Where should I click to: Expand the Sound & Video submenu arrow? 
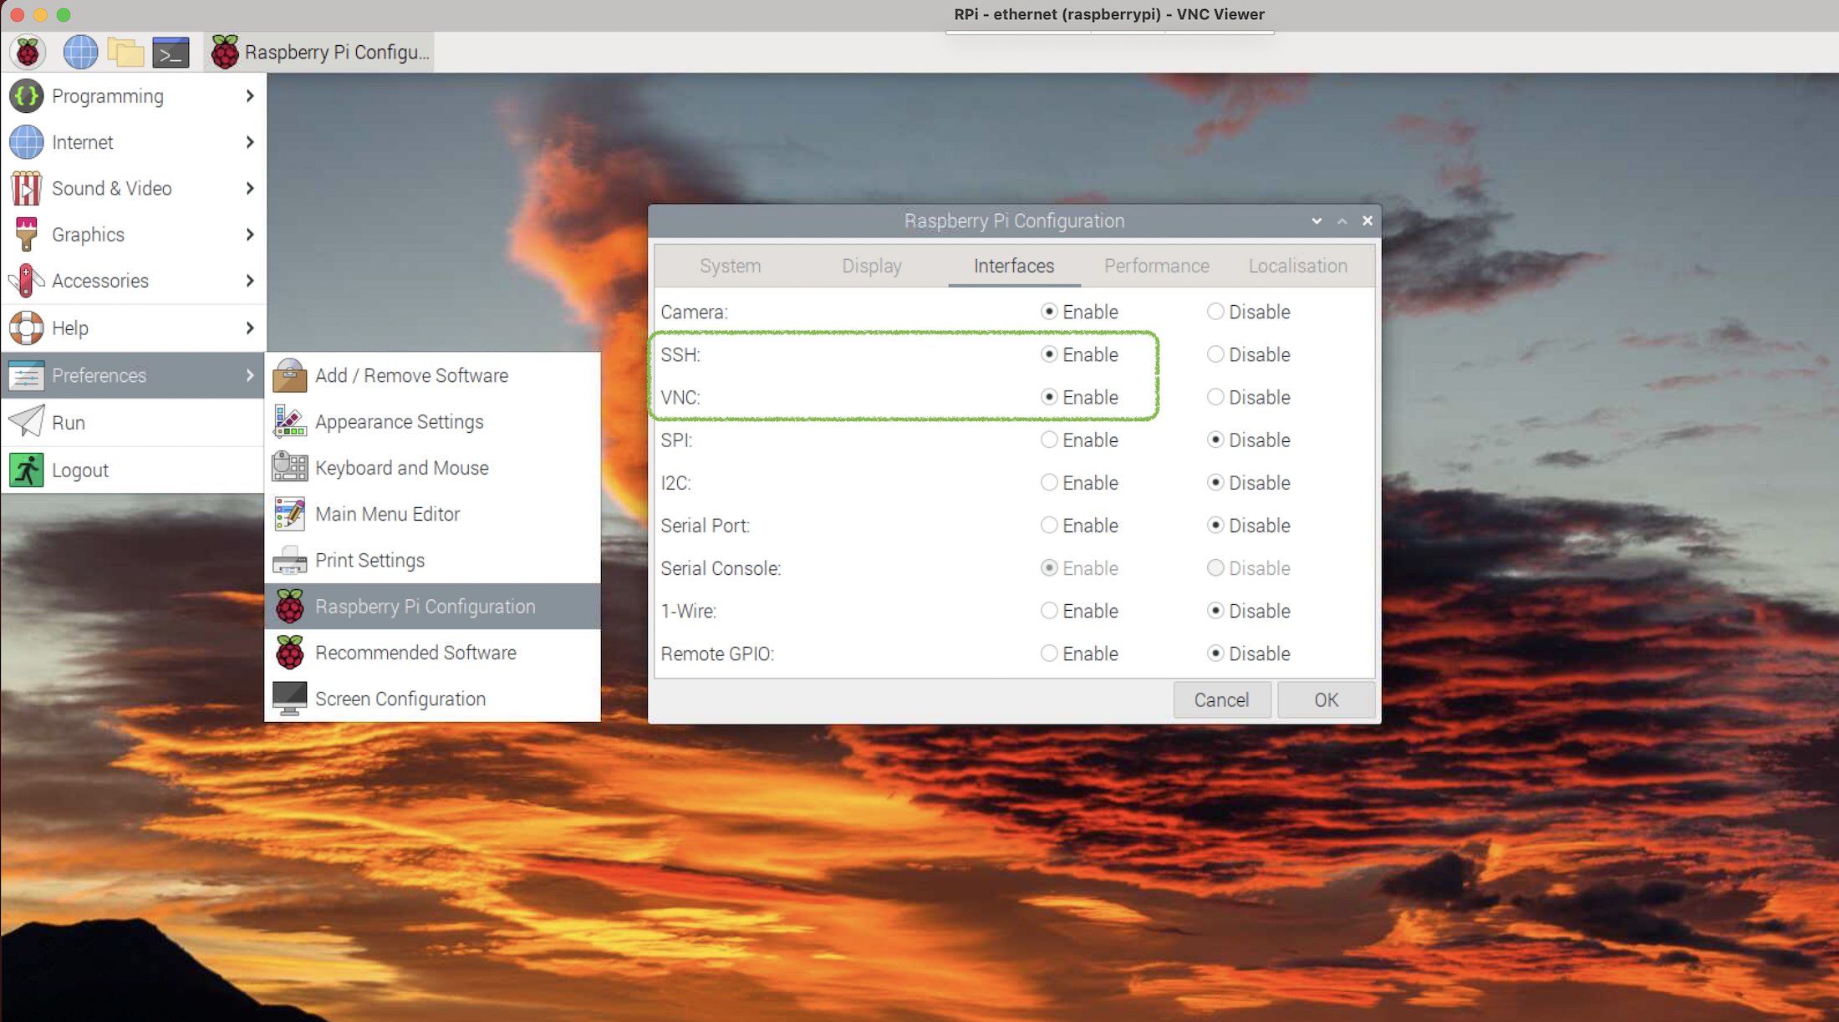click(250, 188)
